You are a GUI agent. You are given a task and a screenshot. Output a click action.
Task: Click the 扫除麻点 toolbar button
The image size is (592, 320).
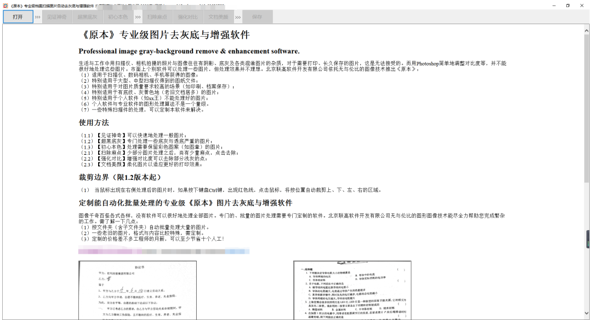[157, 16]
